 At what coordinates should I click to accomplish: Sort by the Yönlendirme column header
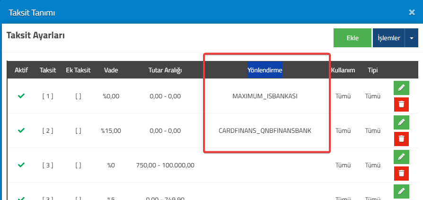[265, 70]
